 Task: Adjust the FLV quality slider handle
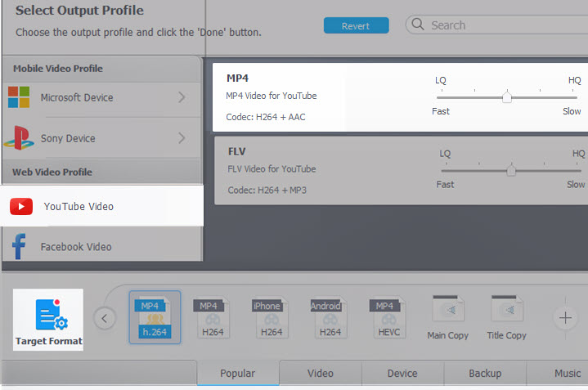tap(511, 170)
